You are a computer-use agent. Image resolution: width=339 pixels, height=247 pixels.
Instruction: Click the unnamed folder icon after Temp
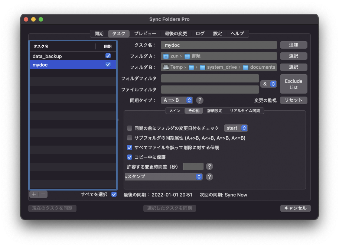191,67
